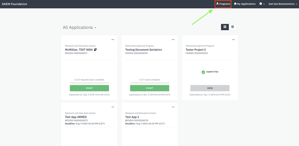The image size is (299, 146).
Task: Click the collaborators icon next to McMillian, TEST NIDA
Action: pyautogui.click(x=95, y=49)
